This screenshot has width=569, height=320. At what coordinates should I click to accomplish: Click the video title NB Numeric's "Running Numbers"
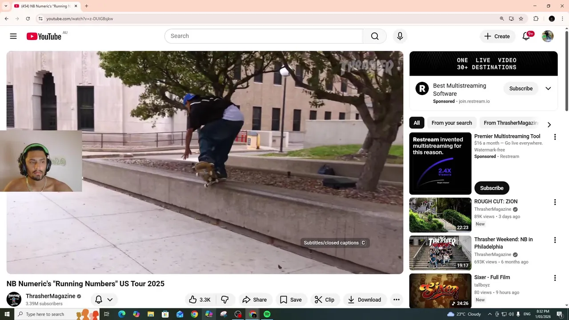point(85,284)
